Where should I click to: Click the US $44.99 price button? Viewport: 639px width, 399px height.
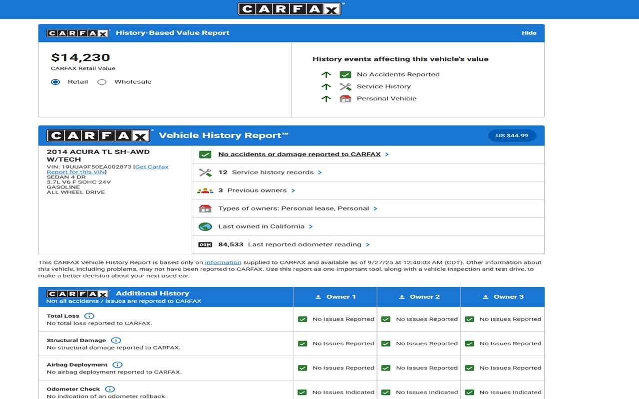point(512,136)
